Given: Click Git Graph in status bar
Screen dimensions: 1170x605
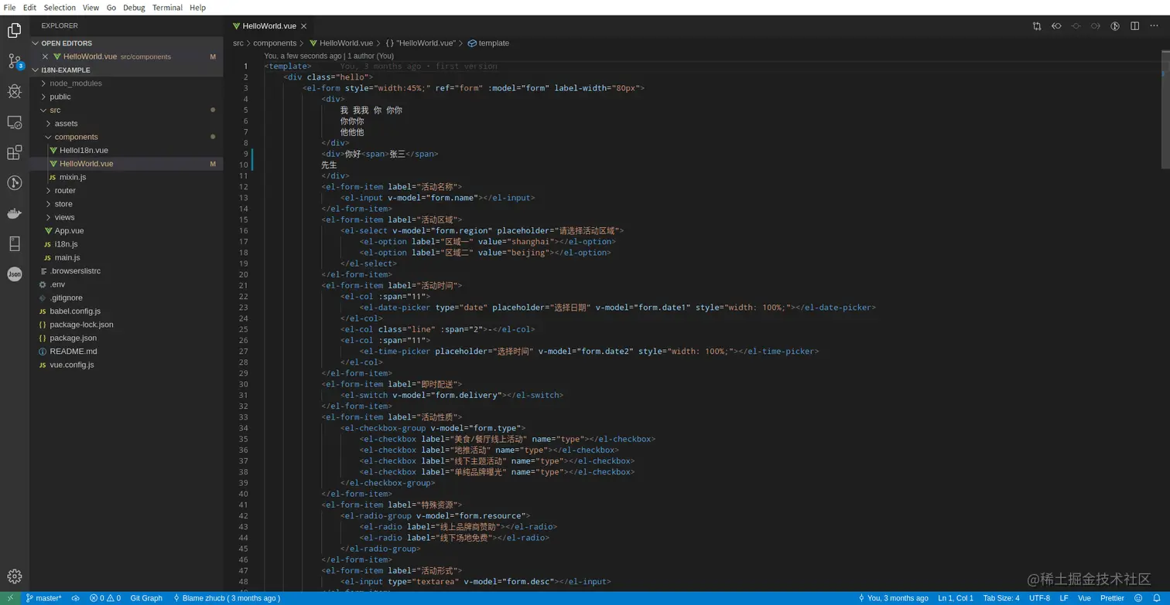Looking at the screenshot, I should pyautogui.click(x=146, y=598).
